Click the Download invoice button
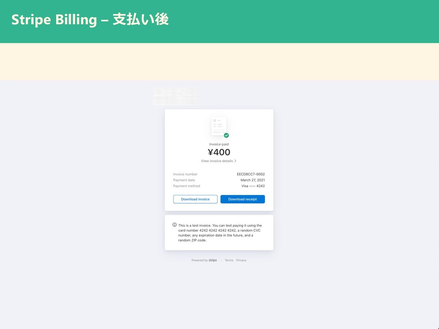The height and width of the screenshot is (329, 439). 195,199
